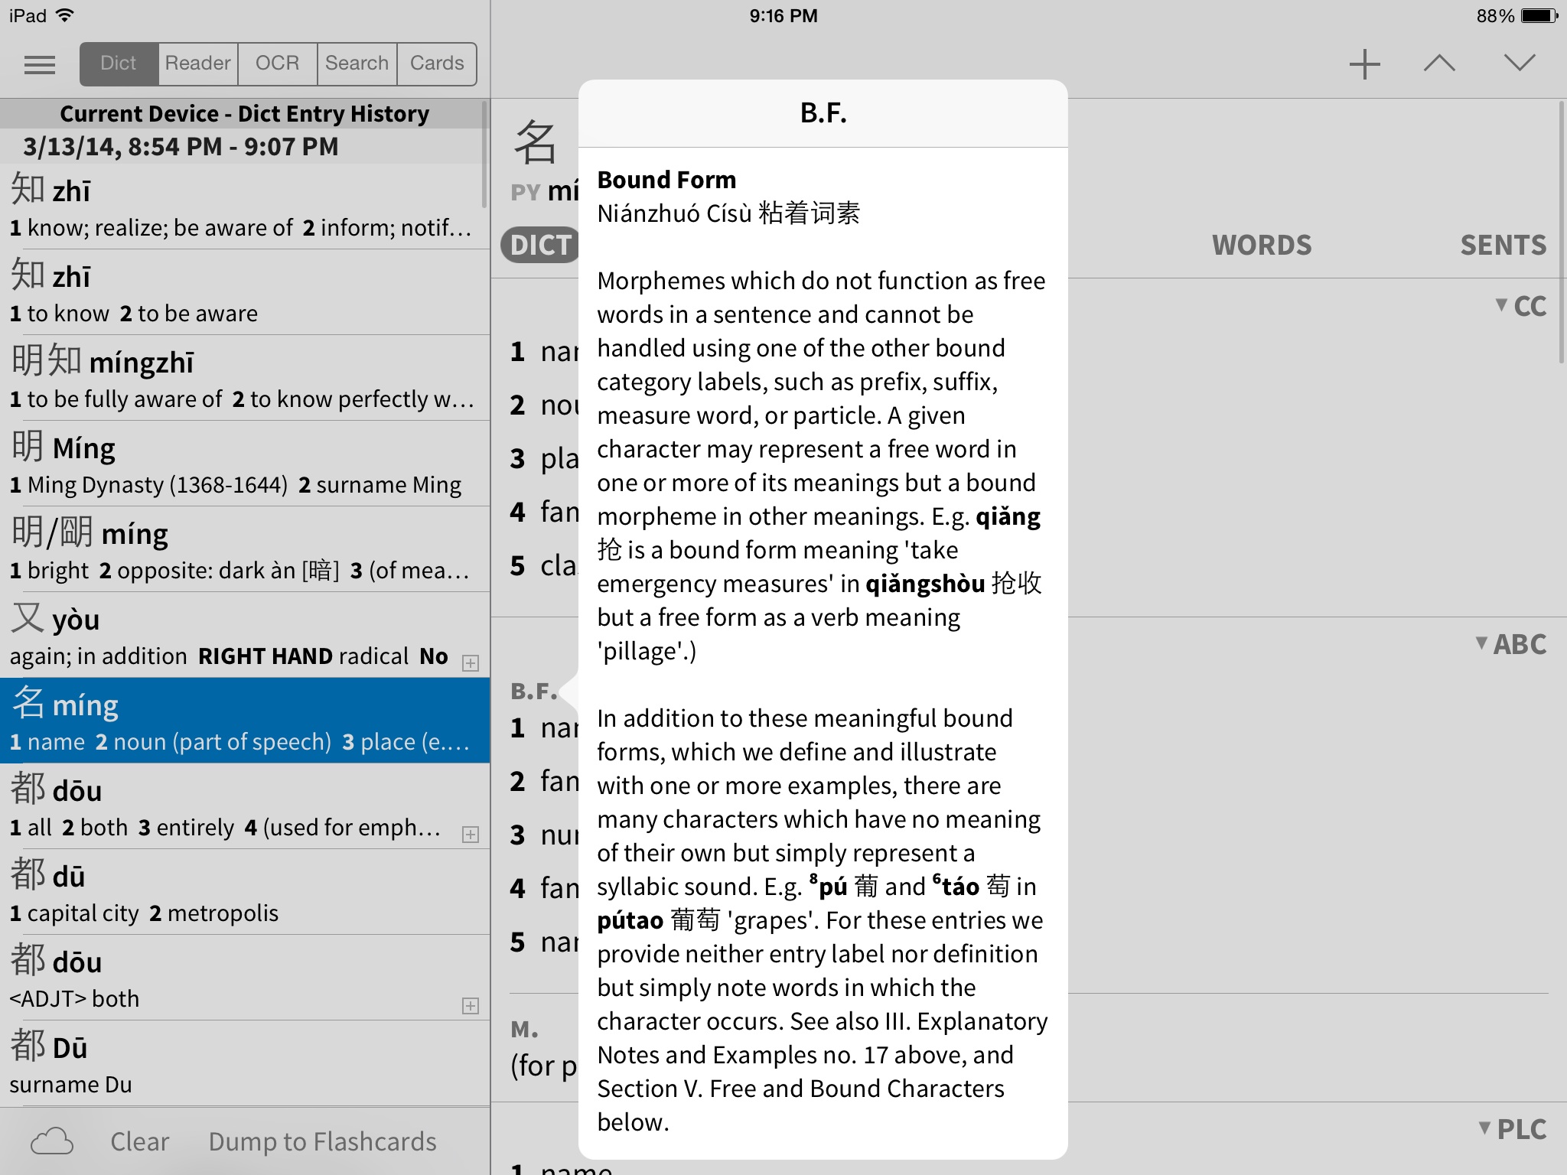Select the WORDS entry tab
This screenshot has height=1175, width=1567.
[1262, 245]
